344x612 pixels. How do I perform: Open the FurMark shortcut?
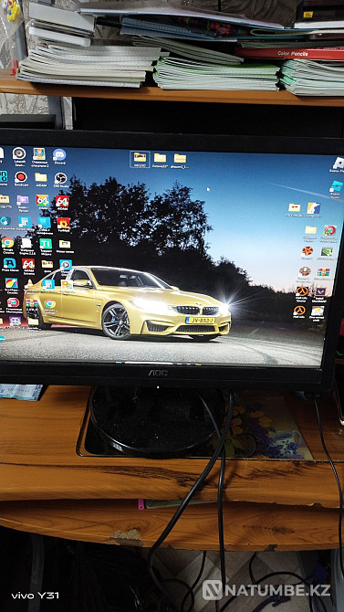[x=63, y=224]
